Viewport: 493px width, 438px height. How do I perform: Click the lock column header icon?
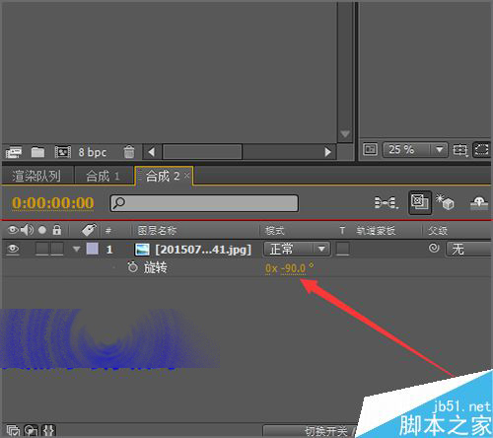57,230
